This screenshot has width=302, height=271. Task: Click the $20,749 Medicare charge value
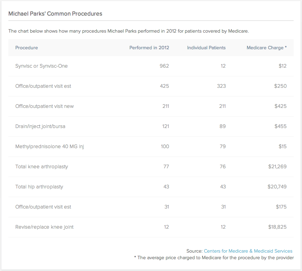coord(277,187)
